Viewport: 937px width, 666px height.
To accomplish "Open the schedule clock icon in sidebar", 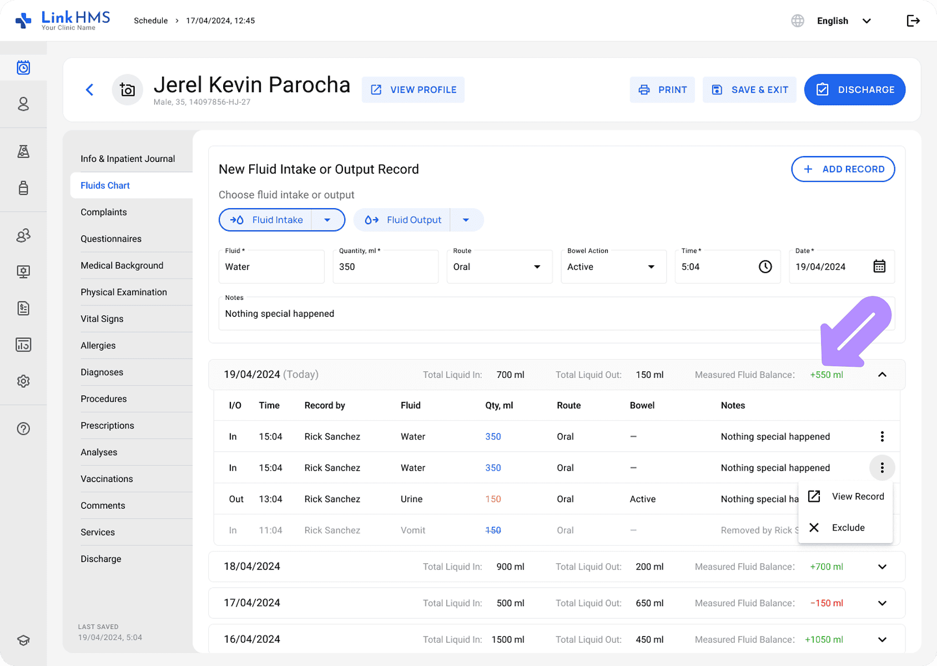I will tap(23, 68).
